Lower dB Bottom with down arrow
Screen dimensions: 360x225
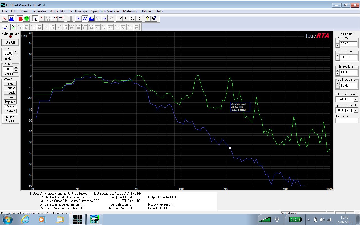[x=337, y=58]
